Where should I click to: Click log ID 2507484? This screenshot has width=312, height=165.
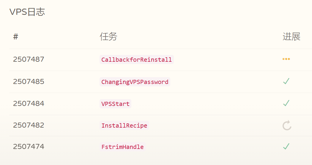click(29, 103)
